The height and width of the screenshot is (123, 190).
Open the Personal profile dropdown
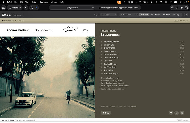[x=15, y=8]
